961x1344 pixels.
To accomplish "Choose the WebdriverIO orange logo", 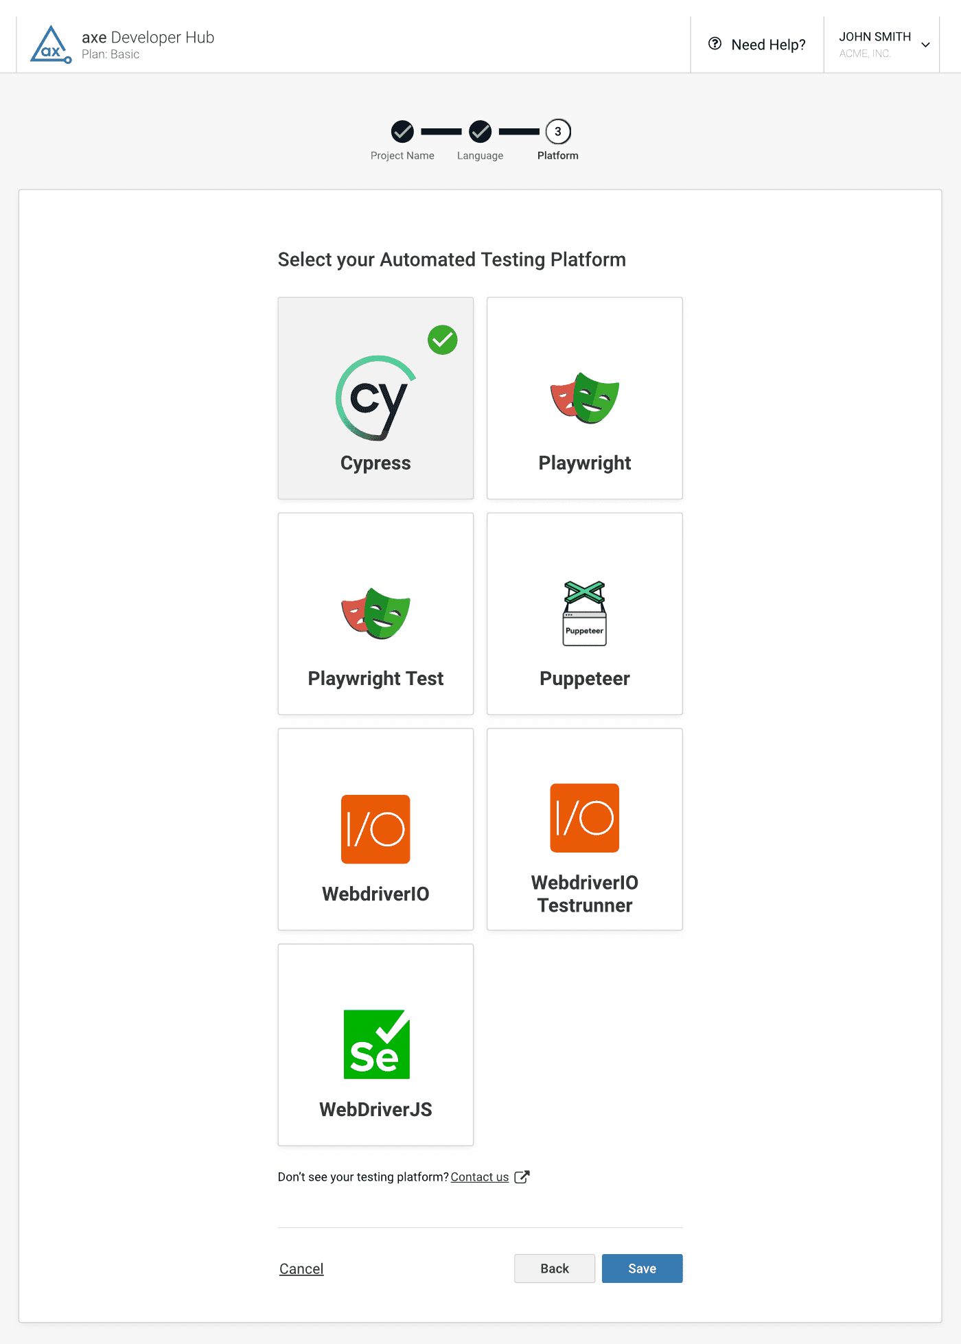I will (375, 829).
